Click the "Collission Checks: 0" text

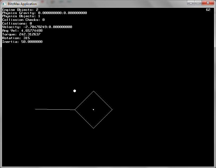pos(23,20)
